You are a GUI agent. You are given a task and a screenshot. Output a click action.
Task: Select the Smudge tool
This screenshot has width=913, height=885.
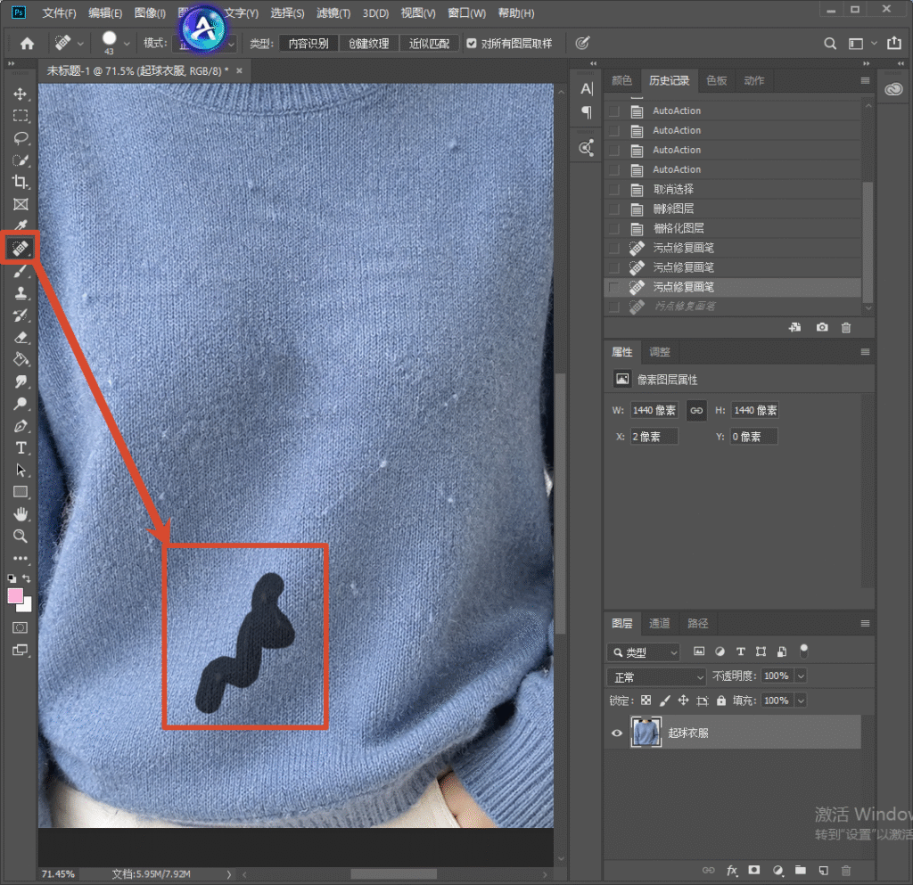click(x=21, y=381)
